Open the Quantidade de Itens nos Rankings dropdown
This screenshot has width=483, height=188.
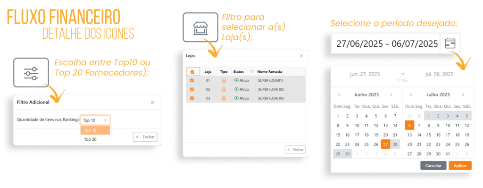(x=95, y=120)
